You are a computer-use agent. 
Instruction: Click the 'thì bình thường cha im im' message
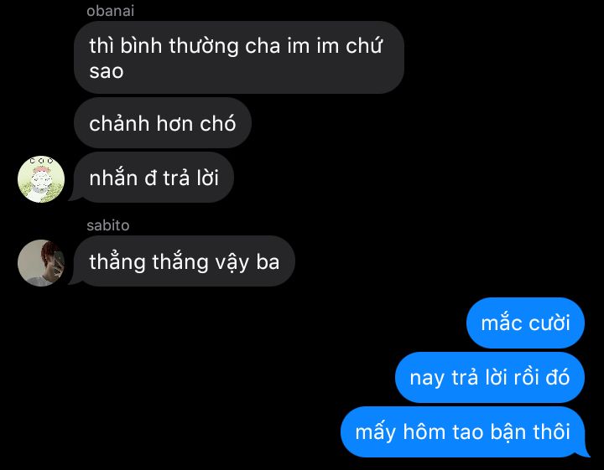click(239, 58)
